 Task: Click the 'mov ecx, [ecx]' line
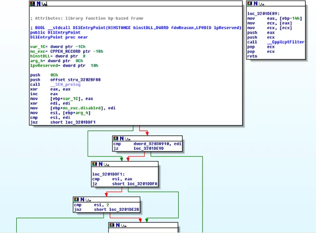click(x=269, y=28)
